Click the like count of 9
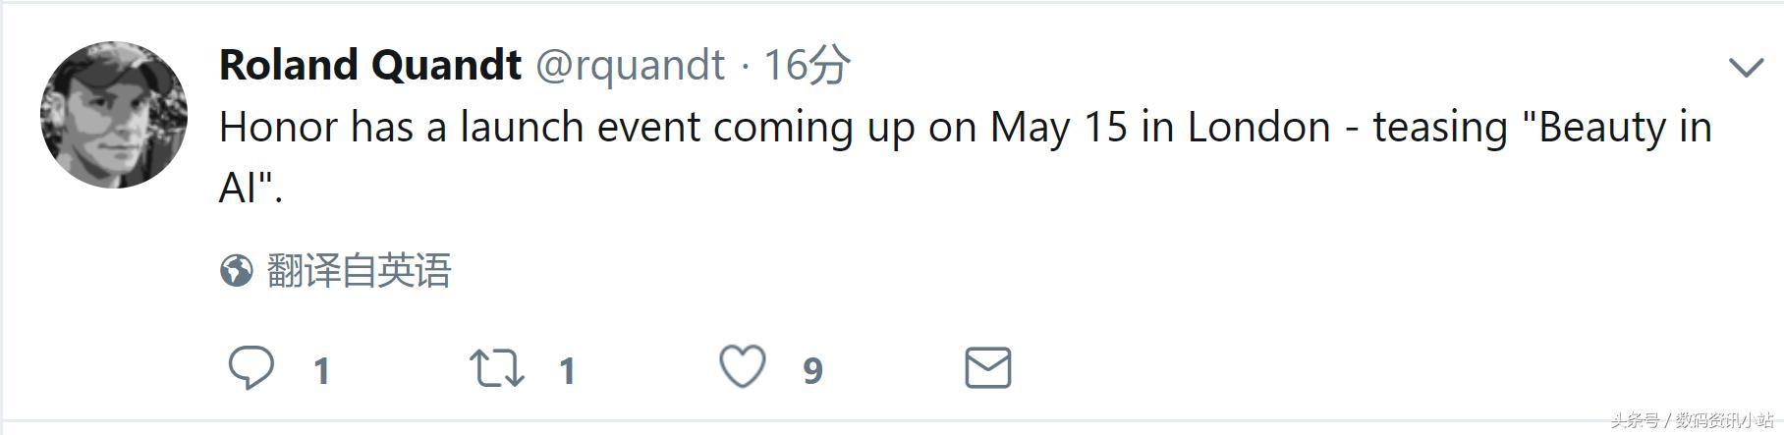1784x435 pixels. [x=812, y=371]
